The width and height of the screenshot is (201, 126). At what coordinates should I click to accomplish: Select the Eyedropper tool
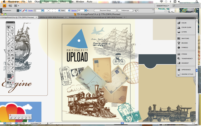[8, 61]
